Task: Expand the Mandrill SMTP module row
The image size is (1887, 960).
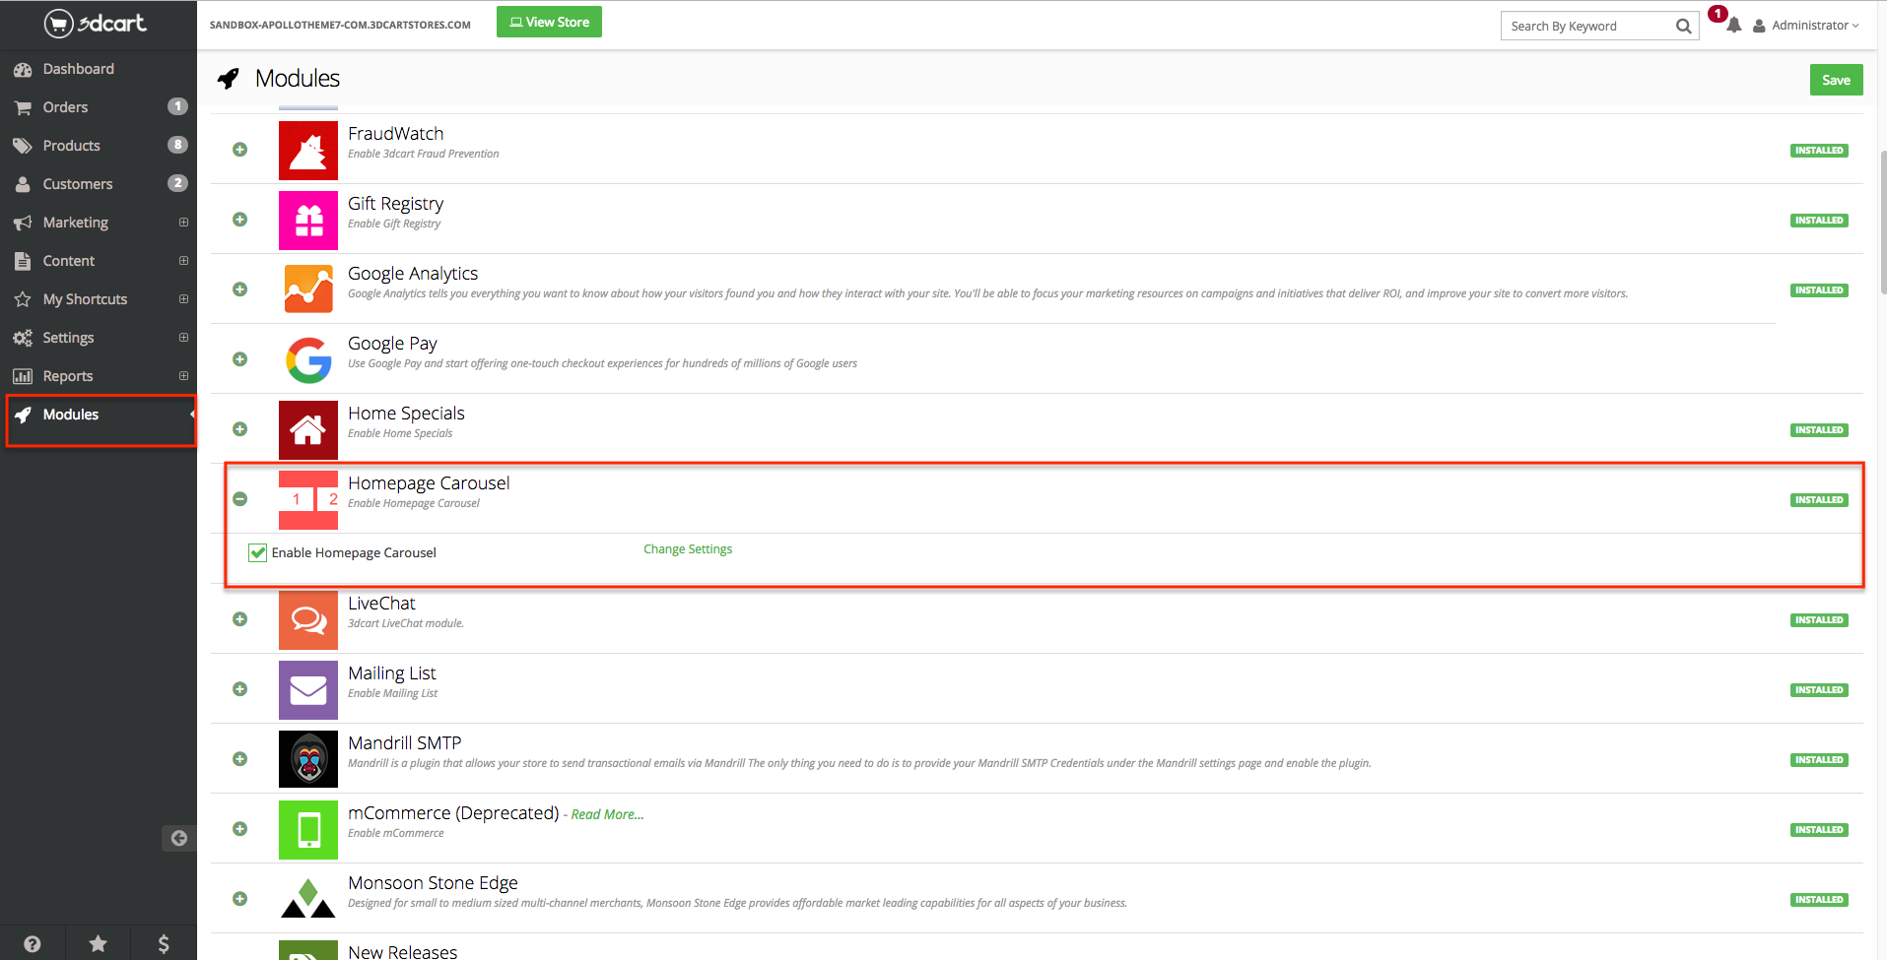Action: 239,759
